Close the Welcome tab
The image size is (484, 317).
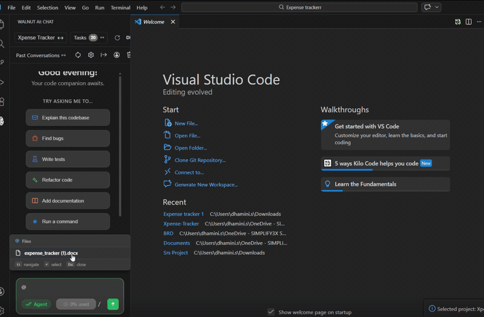click(172, 22)
